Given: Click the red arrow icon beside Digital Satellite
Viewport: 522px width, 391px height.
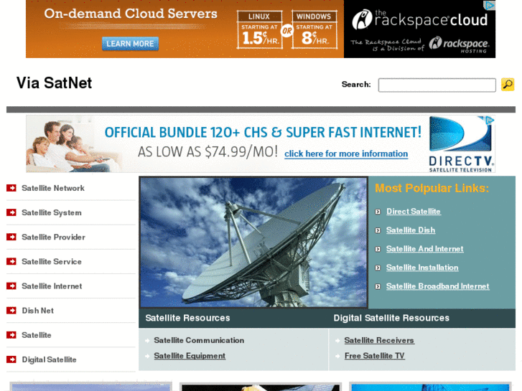Looking at the screenshot, I should [x=11, y=359].
